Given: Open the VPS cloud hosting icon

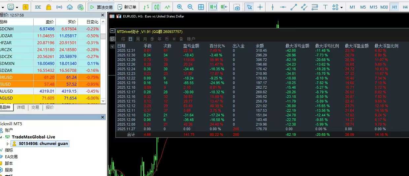Looking at the screenshot, I should (x=70, y=7).
